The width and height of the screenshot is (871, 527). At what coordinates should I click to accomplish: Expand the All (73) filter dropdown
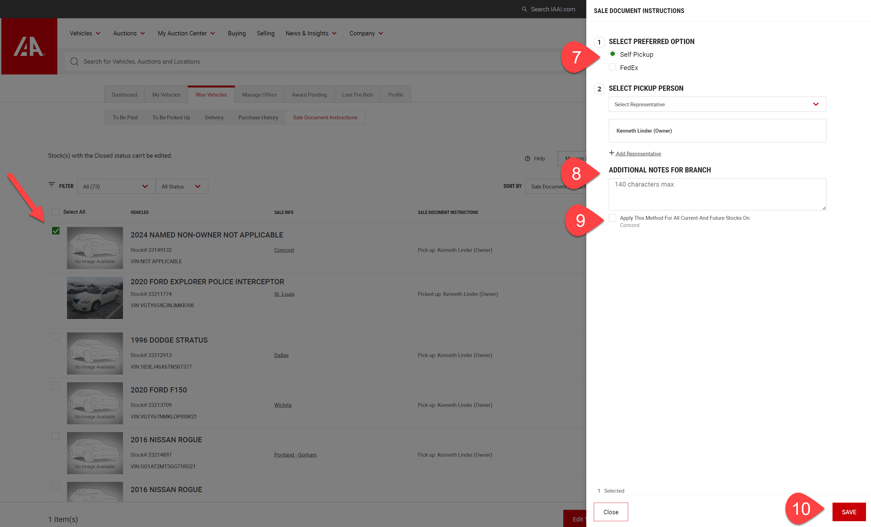pyautogui.click(x=116, y=187)
